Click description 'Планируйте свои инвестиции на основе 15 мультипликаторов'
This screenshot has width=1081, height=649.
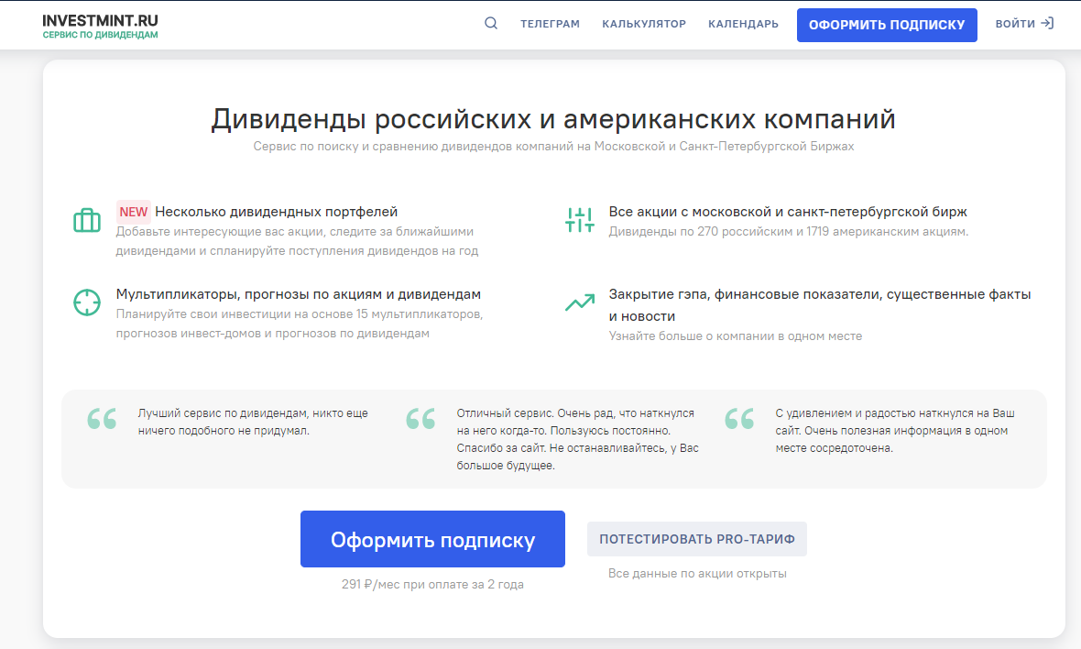point(300,324)
